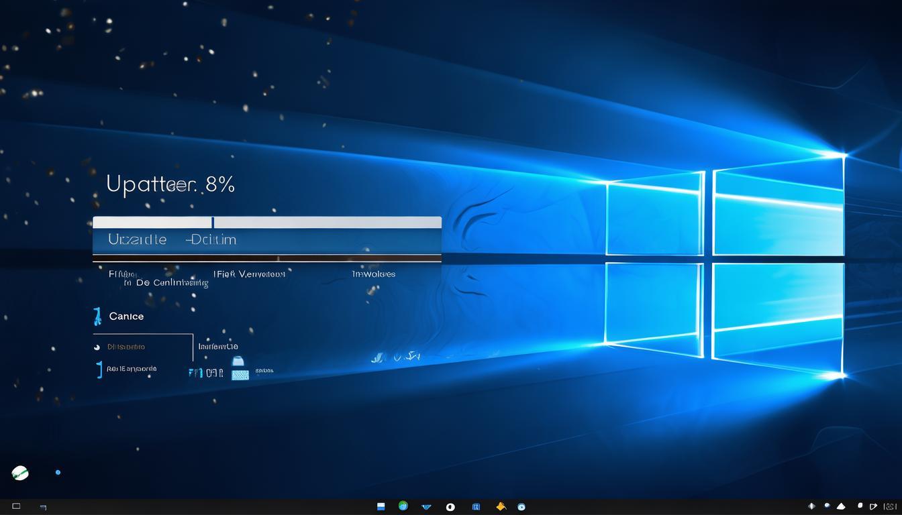
Task: Open the white and green desktop icon
Action: click(x=20, y=473)
